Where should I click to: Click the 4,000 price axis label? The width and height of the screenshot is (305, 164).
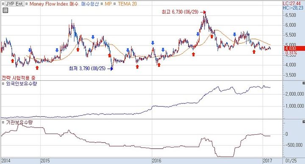(x=291, y=65)
